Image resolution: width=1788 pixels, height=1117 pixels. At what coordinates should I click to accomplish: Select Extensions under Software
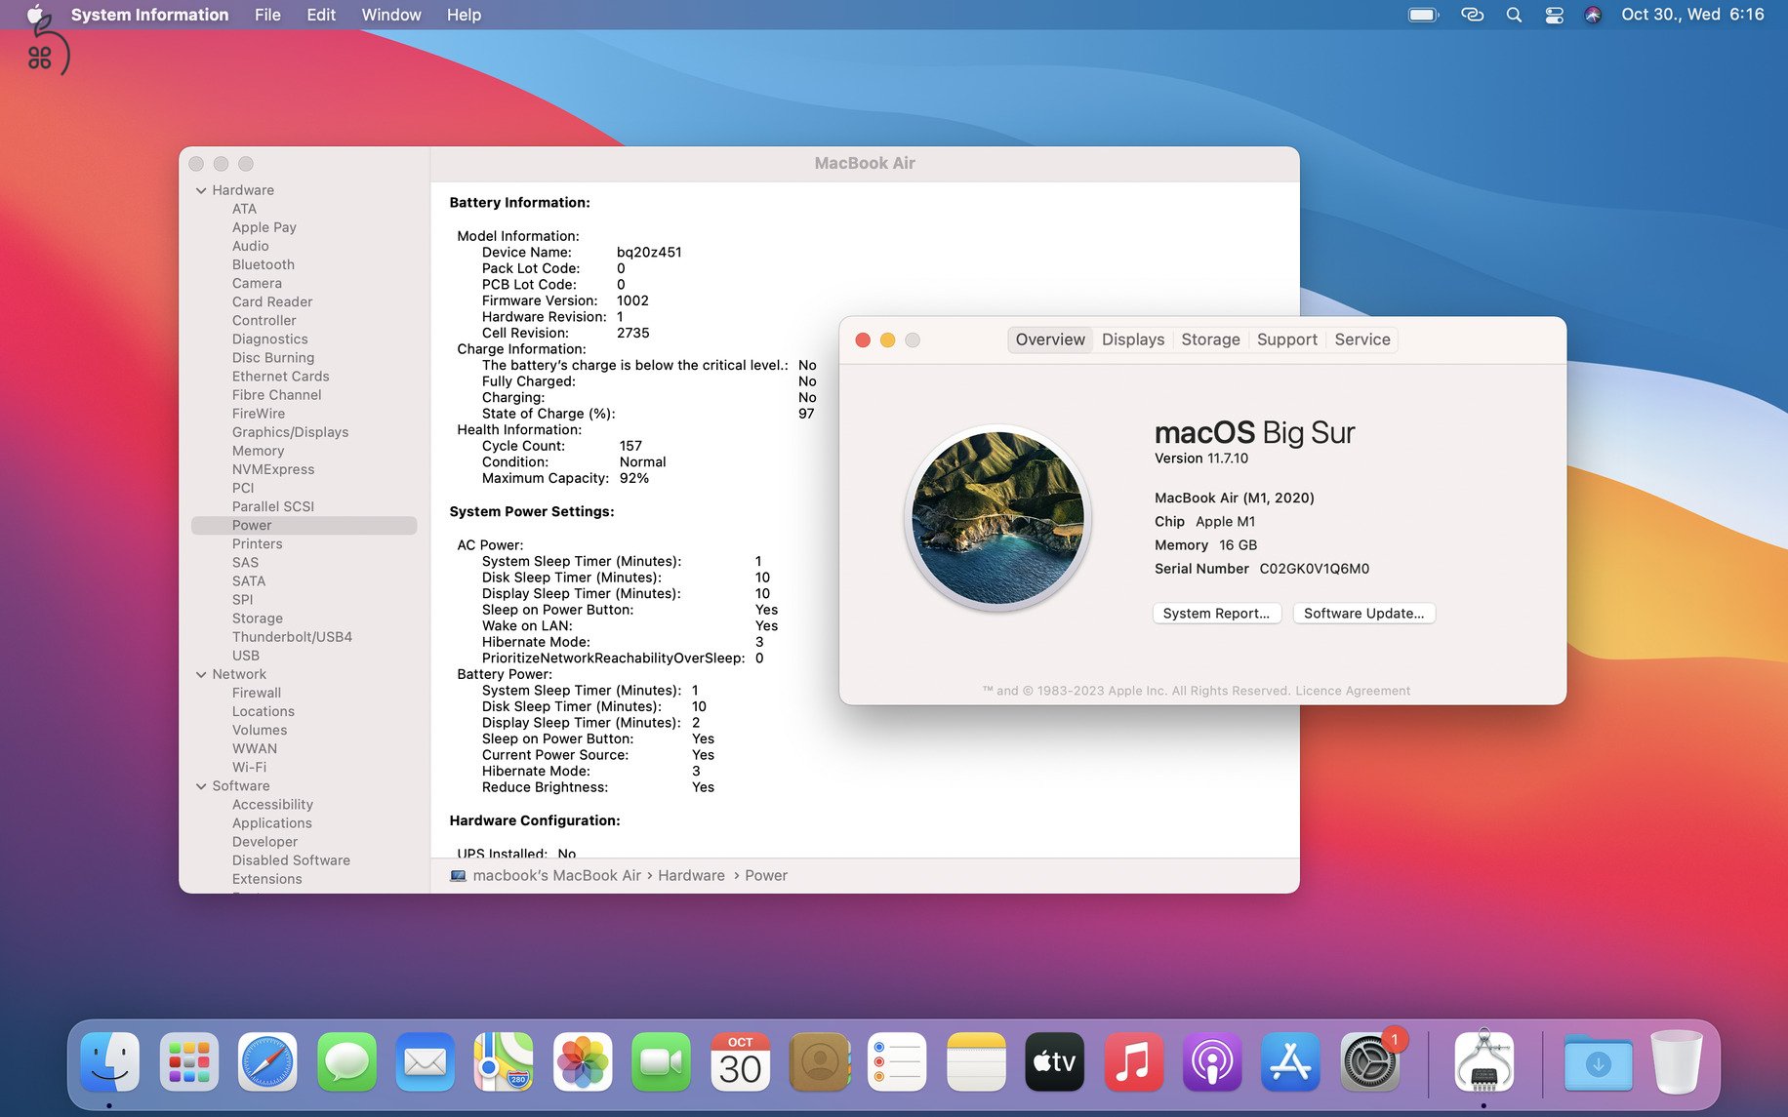pos(266,879)
